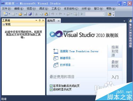133x101 pixels.
Task: Click the toolbox empty-group message text
Action: click(x=23, y=34)
